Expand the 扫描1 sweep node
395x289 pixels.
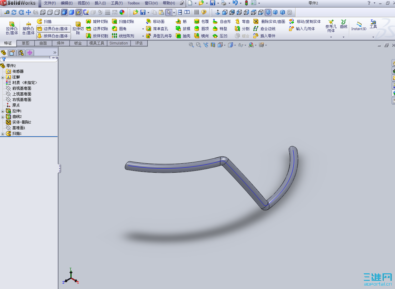coord(3,134)
